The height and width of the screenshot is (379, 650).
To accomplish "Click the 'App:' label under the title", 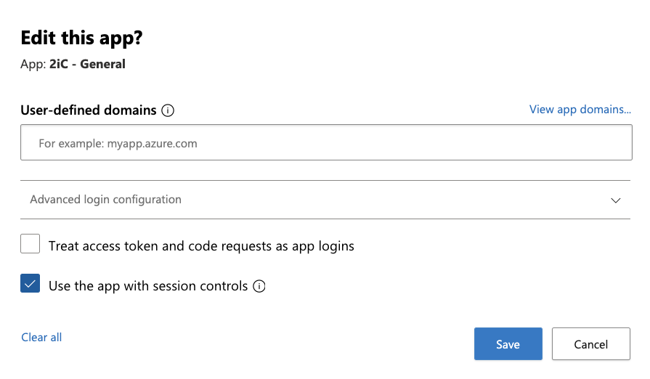I will click(x=33, y=64).
